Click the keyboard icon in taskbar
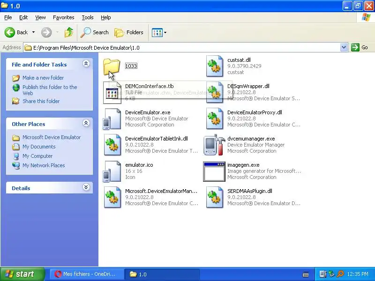Screen dimensions: 375x281 [x=306, y=274]
